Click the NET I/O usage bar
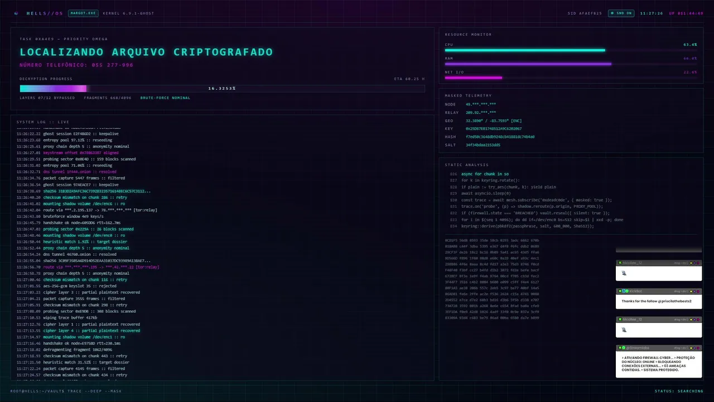Image resolution: width=714 pixels, height=402 pixels. click(571, 78)
